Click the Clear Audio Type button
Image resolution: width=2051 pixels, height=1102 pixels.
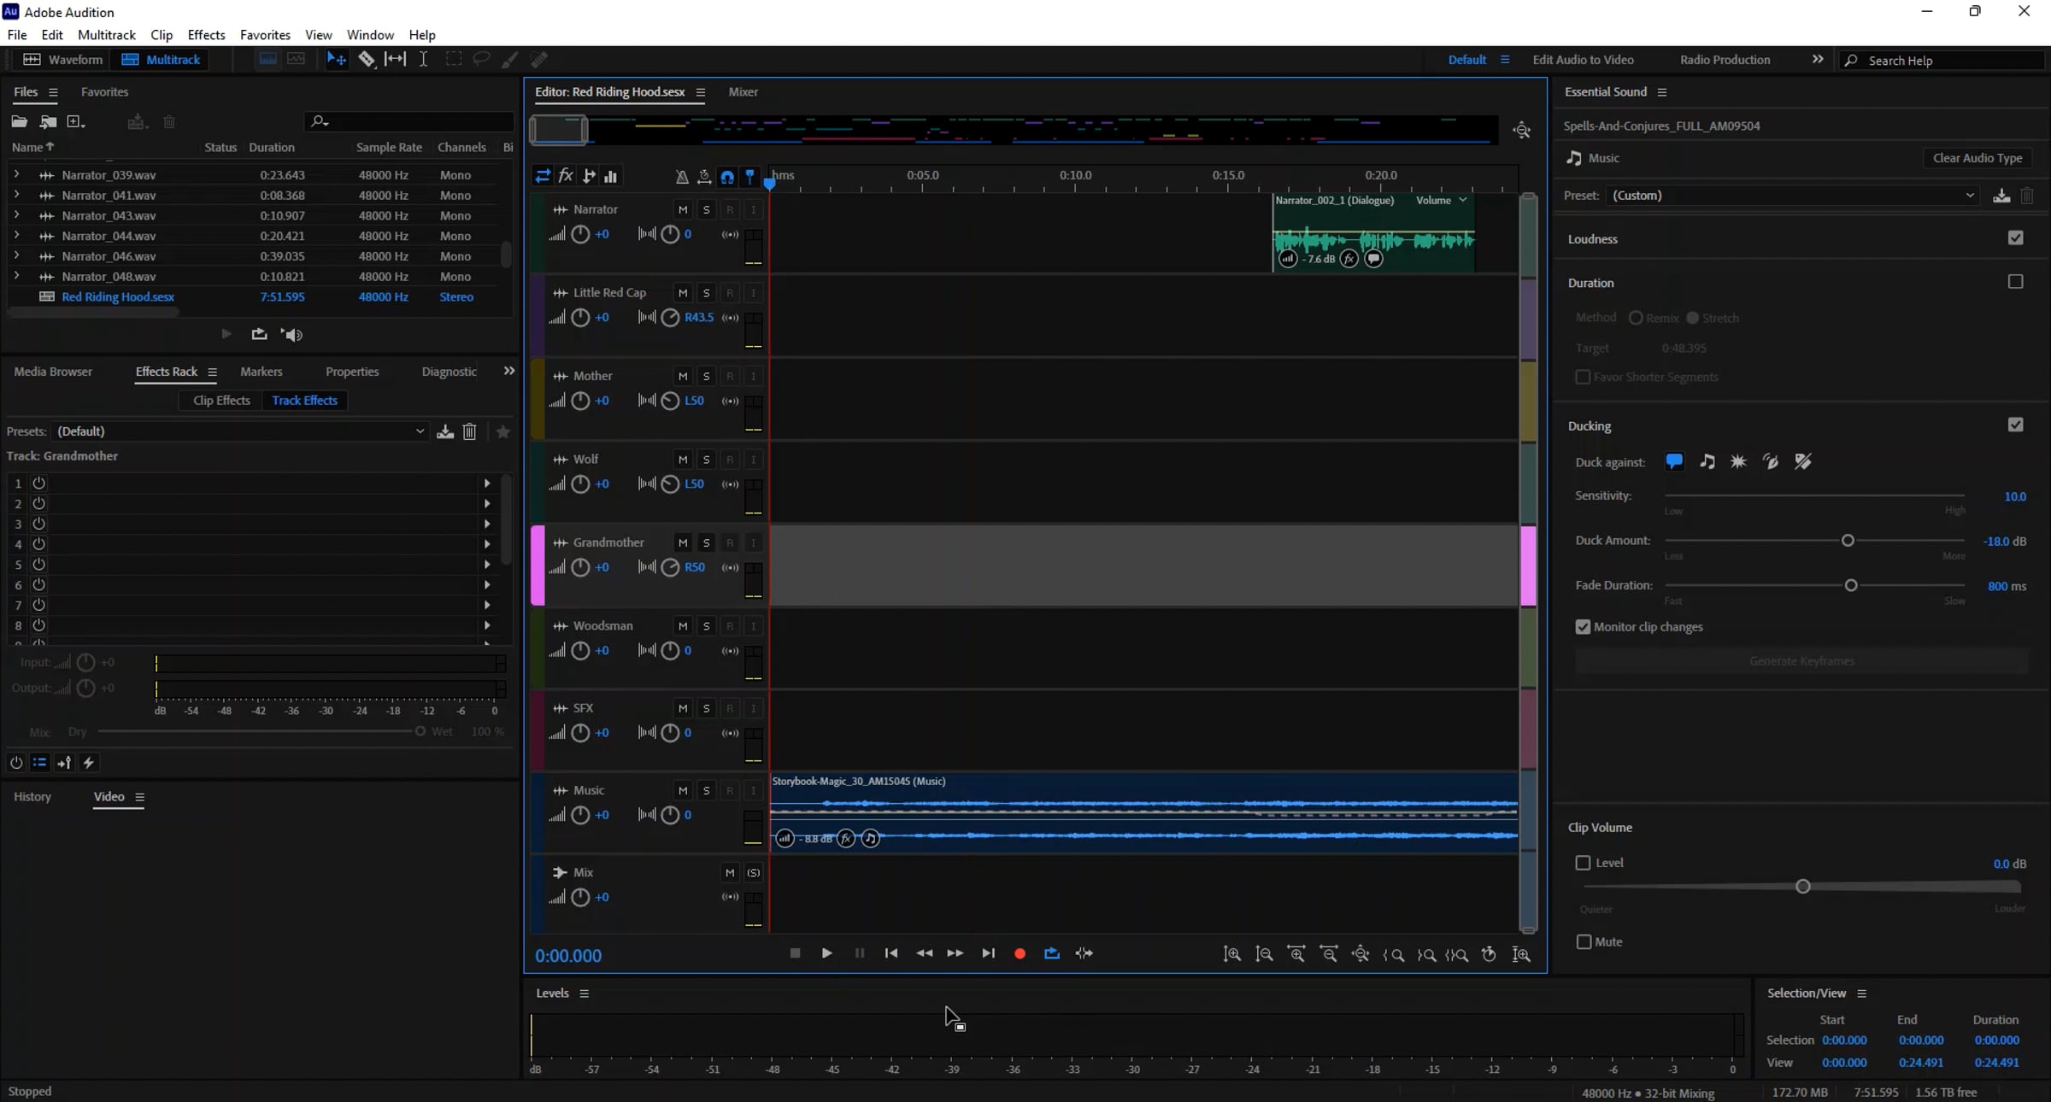(x=1977, y=158)
